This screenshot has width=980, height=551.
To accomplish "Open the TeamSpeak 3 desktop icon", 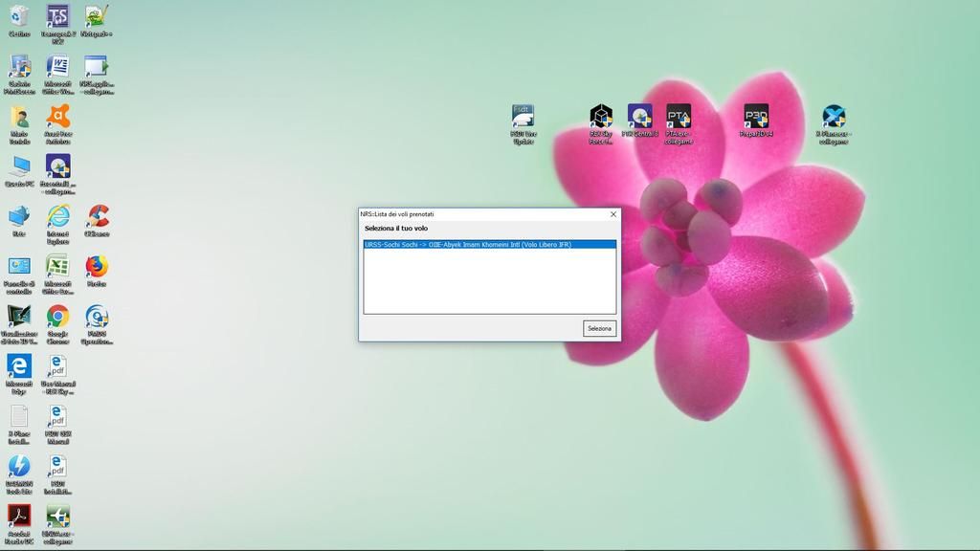I will 57,17.
